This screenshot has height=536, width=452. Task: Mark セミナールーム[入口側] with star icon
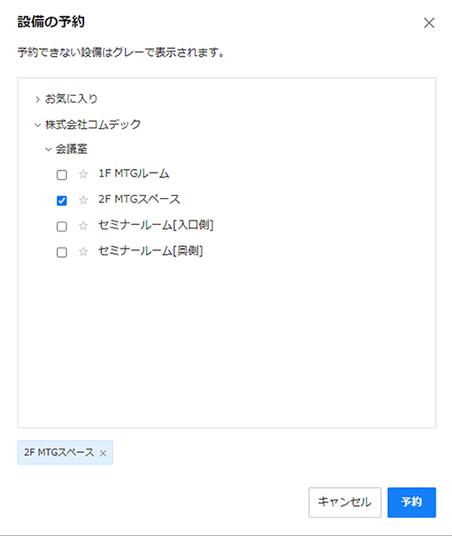pyautogui.click(x=83, y=226)
